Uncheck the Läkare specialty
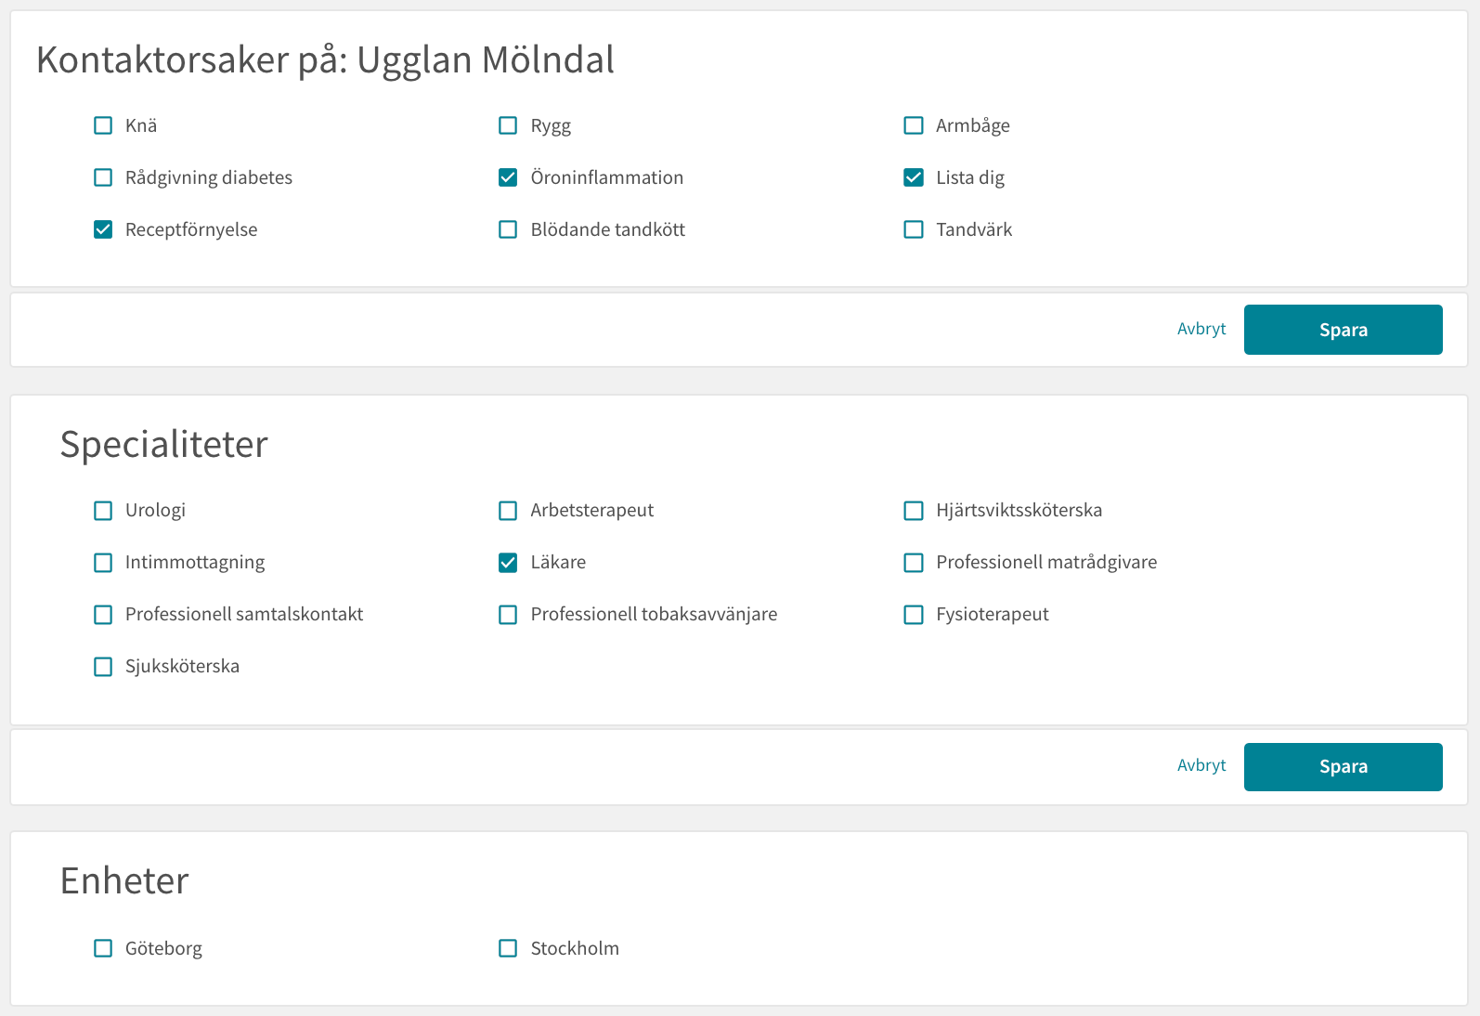Image resolution: width=1480 pixels, height=1016 pixels. pyautogui.click(x=508, y=562)
